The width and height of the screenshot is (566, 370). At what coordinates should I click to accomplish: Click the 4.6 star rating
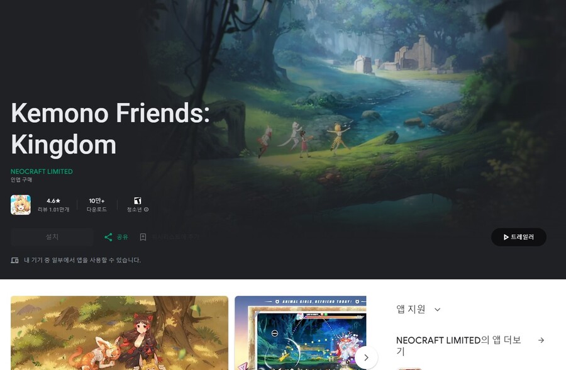coord(53,201)
